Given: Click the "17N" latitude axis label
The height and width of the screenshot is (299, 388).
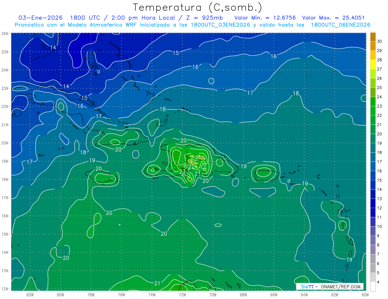Looking at the screenshot, I should 5,198.
